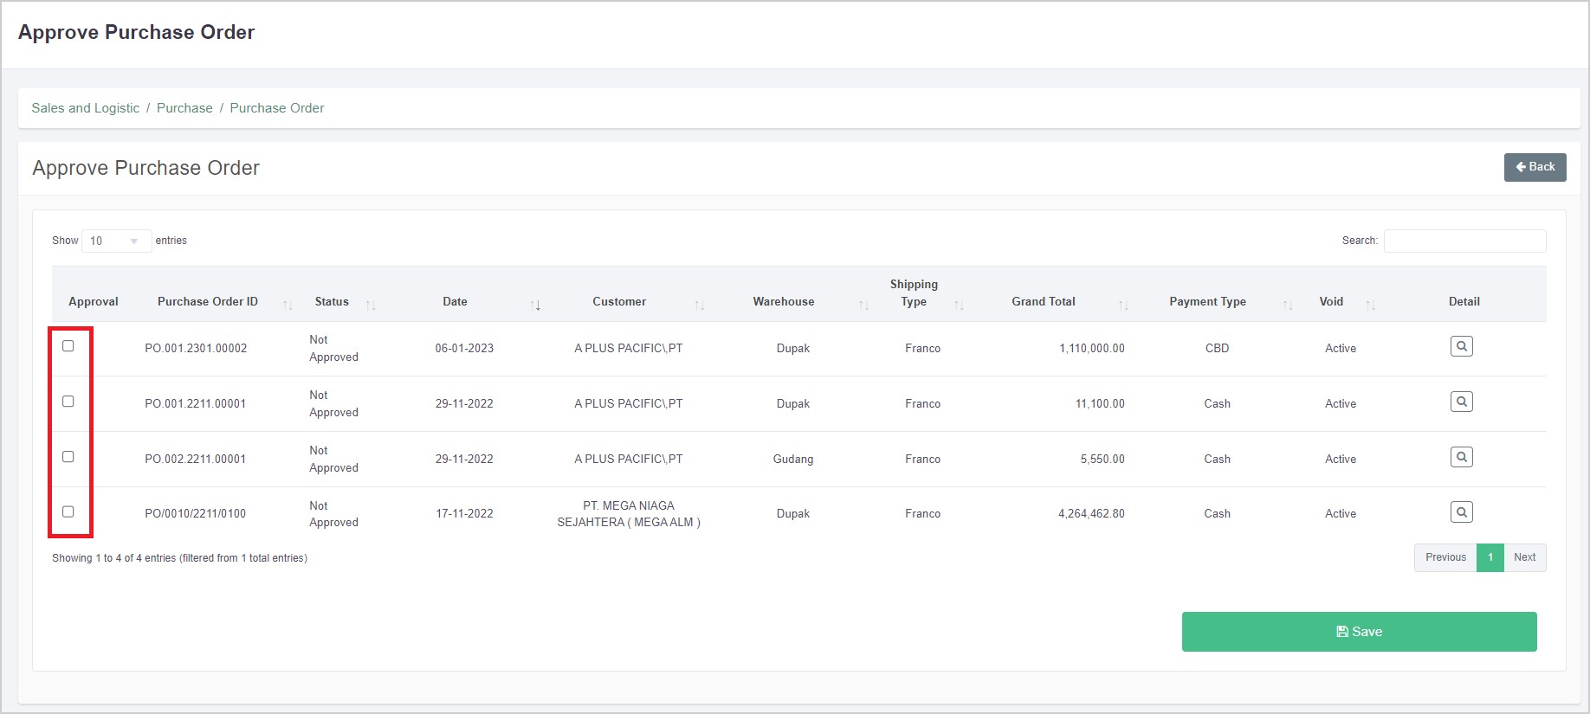Sort by Date column arrows
Viewport: 1590px width, 714px height.
click(535, 305)
